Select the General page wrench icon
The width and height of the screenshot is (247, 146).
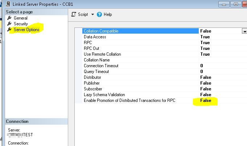(x=9, y=18)
